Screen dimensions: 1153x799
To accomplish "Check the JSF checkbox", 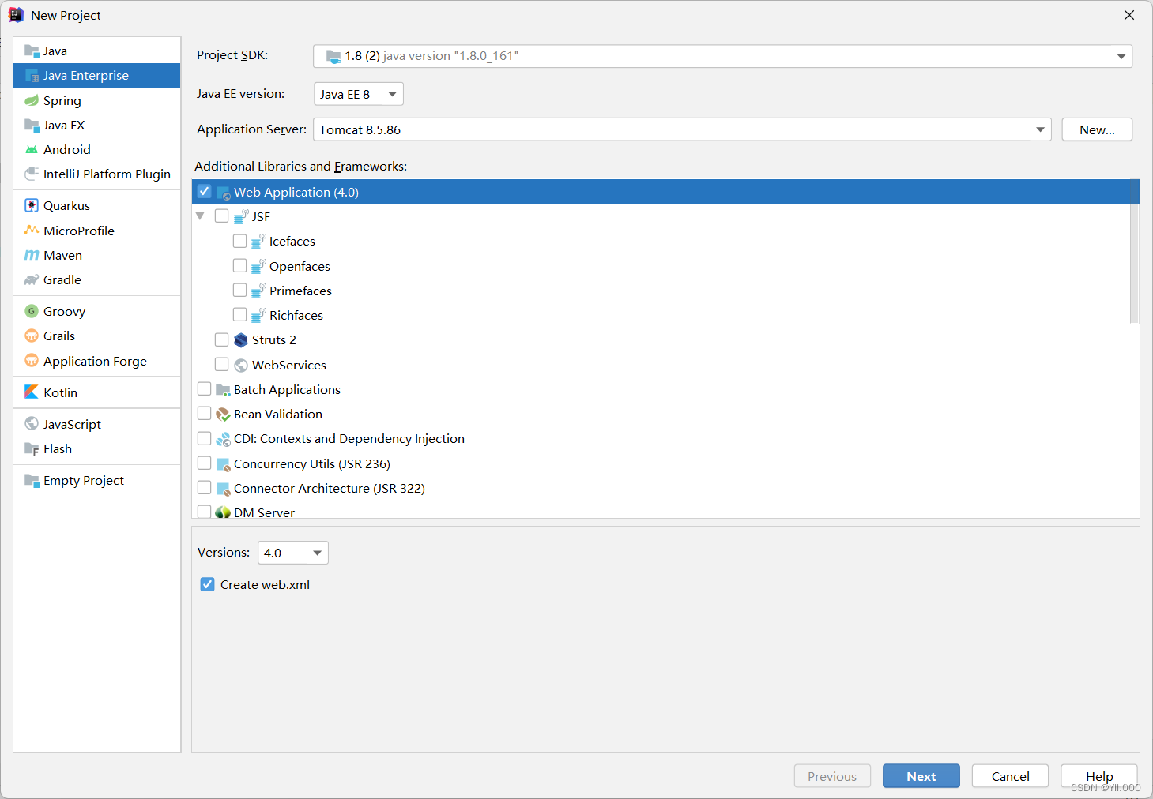I will 222,216.
